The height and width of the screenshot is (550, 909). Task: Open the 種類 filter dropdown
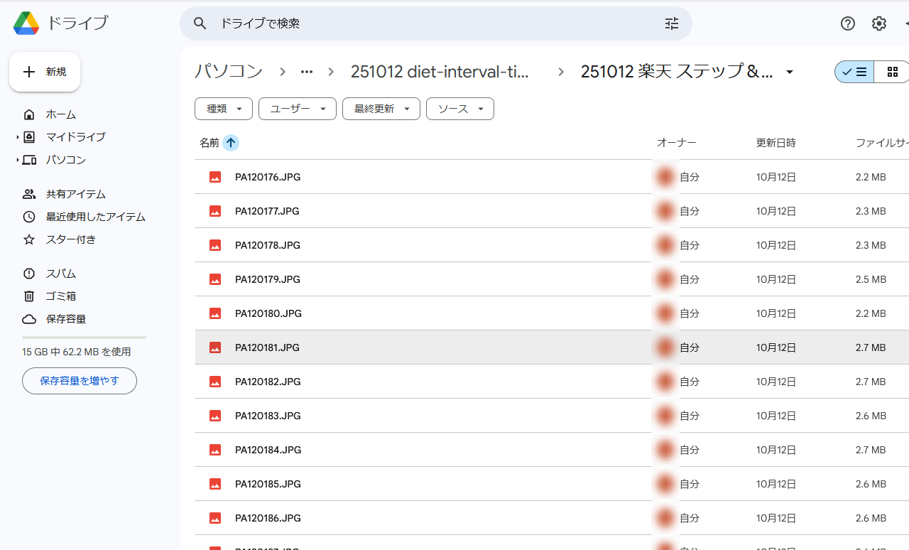(x=223, y=109)
